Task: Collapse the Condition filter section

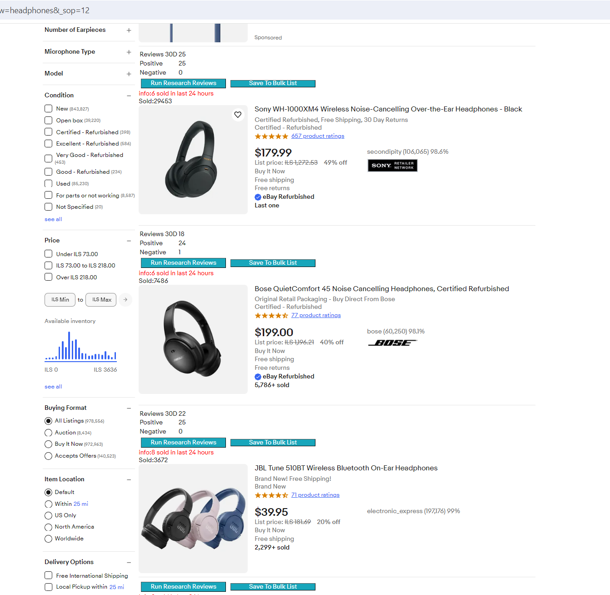Action: tap(129, 96)
